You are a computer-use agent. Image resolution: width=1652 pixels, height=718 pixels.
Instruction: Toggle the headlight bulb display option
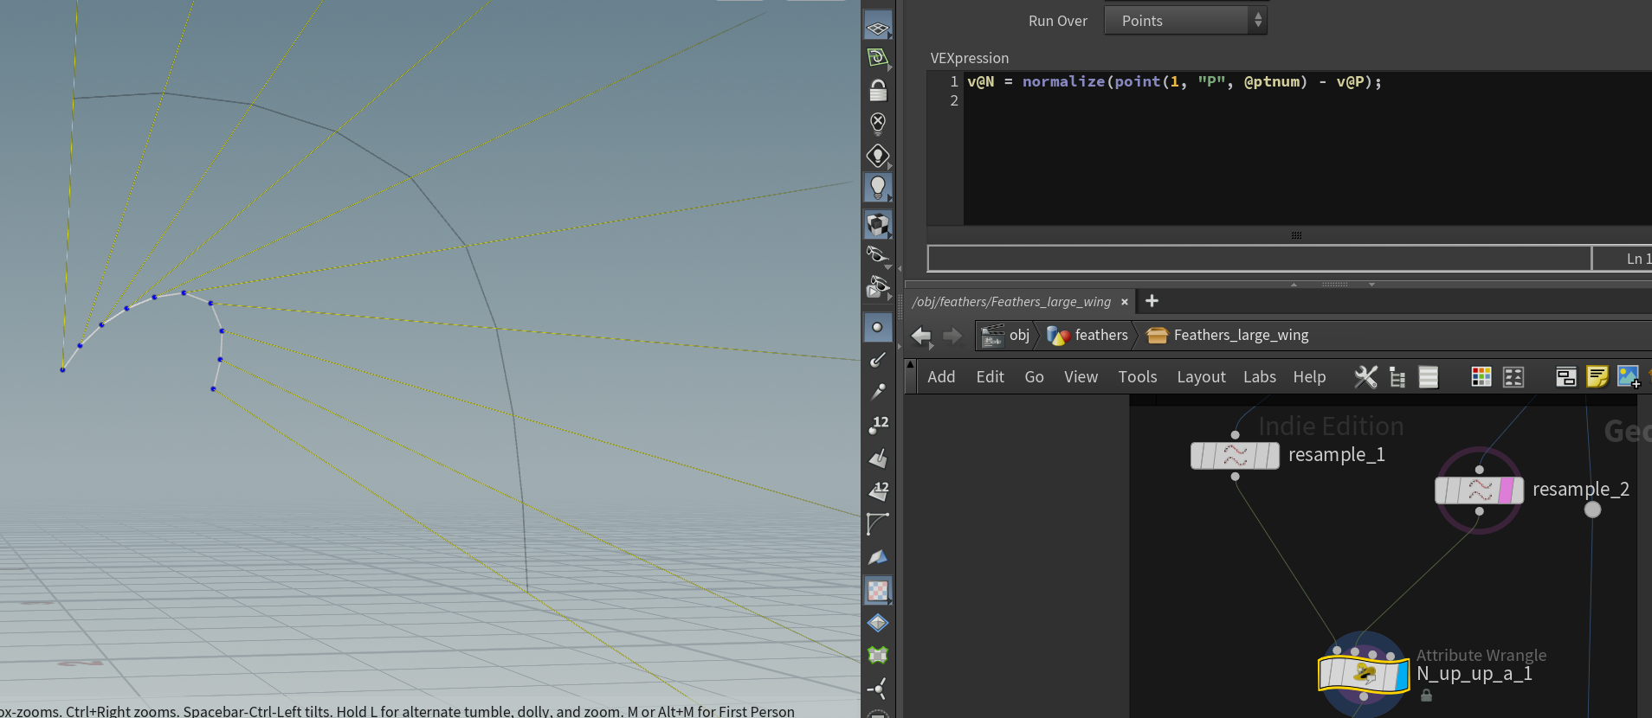(877, 187)
